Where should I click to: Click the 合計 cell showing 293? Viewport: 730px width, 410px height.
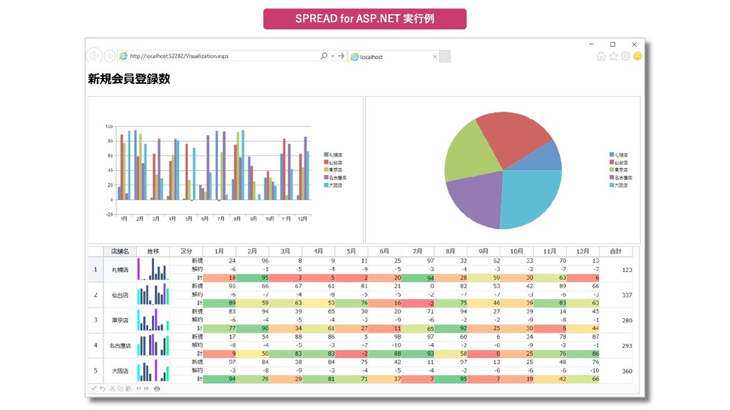pos(615,345)
